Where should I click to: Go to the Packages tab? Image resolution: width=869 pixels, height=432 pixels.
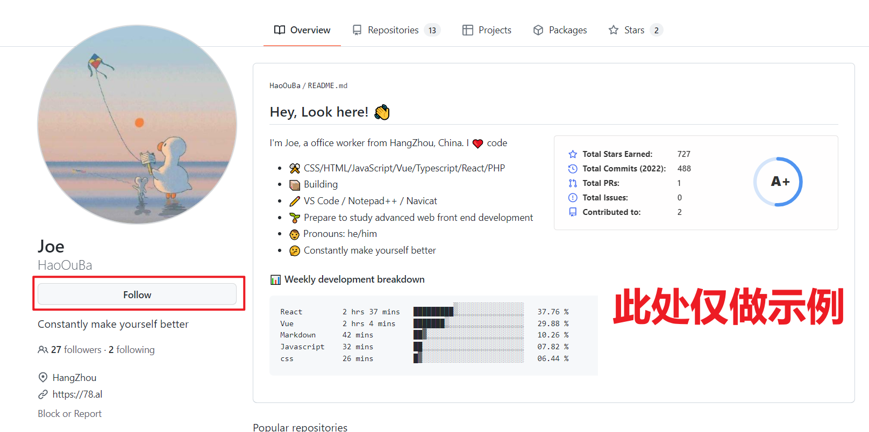(560, 30)
